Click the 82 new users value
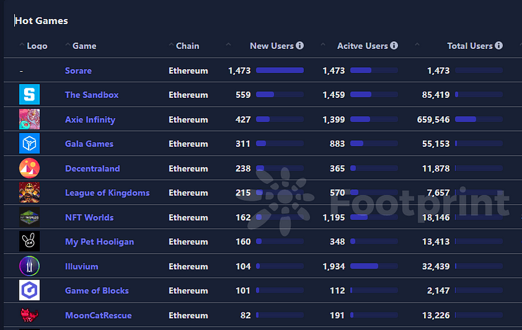Image resolution: width=522 pixels, height=330 pixels. point(245,315)
